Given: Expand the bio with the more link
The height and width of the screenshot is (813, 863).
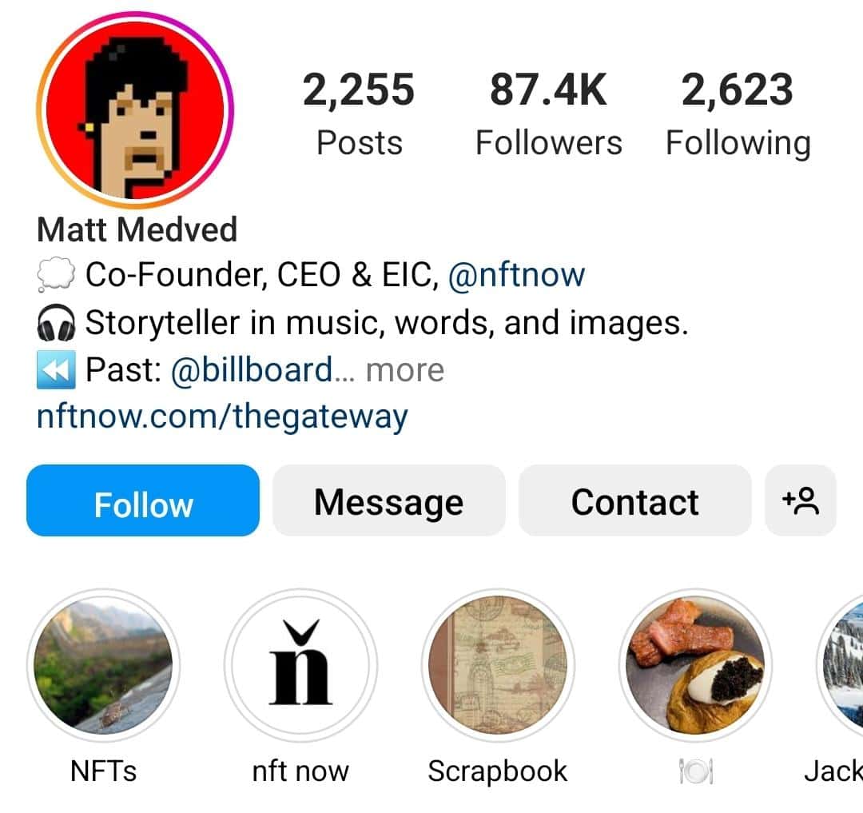Looking at the screenshot, I should tap(407, 369).
